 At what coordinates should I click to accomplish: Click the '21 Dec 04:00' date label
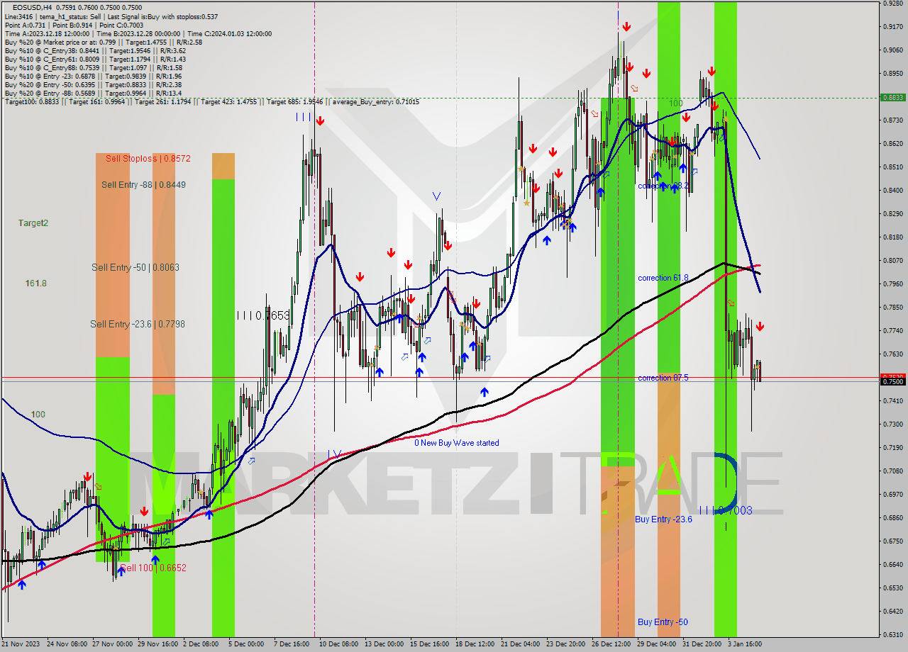520,644
